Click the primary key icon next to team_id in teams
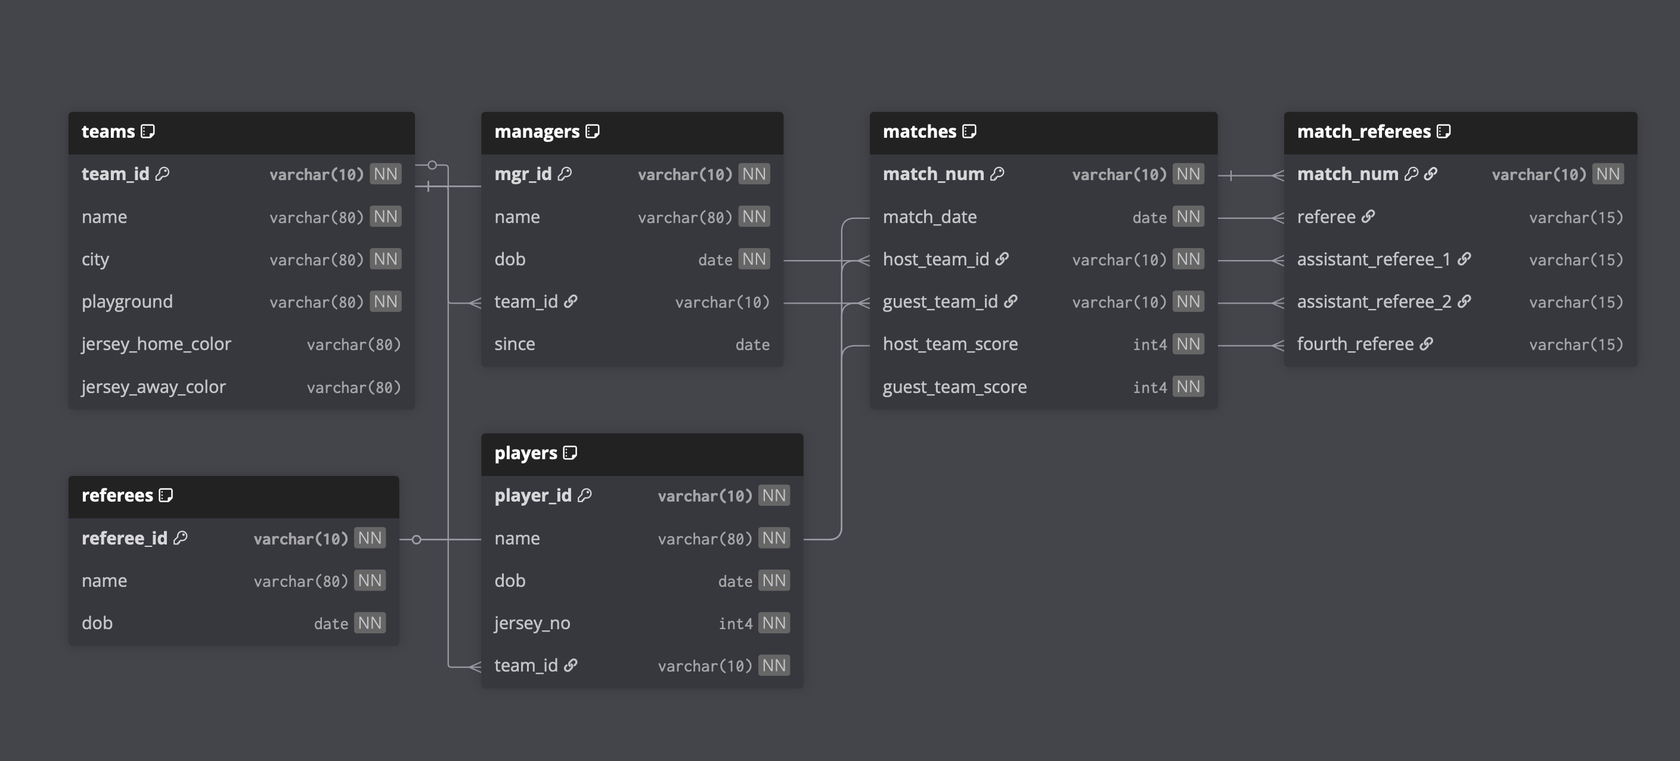This screenshot has height=761, width=1680. tap(162, 174)
